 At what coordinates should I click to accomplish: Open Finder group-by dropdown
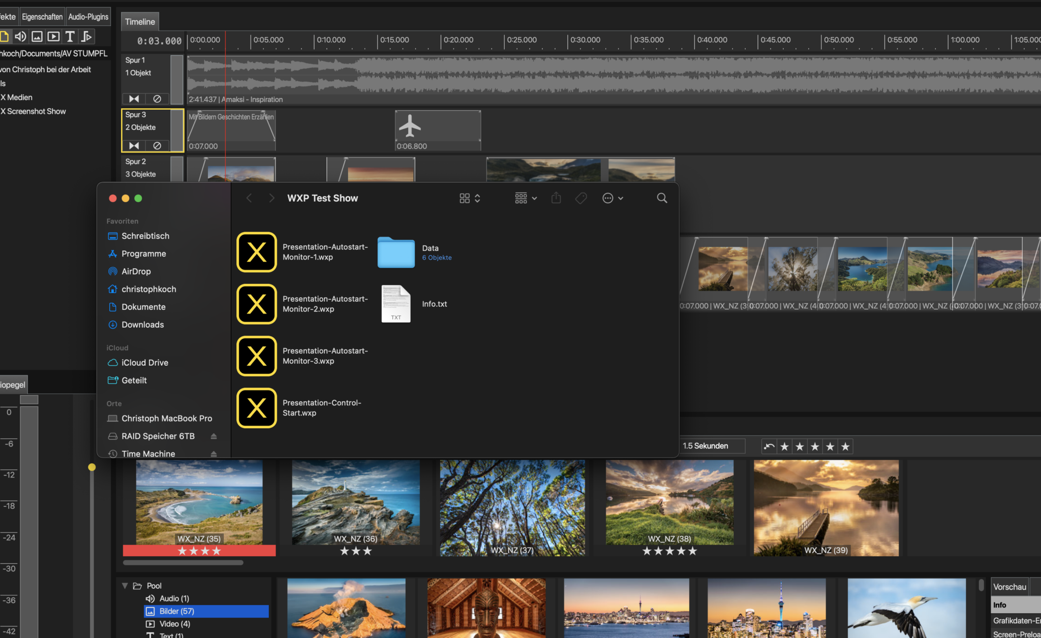(526, 198)
